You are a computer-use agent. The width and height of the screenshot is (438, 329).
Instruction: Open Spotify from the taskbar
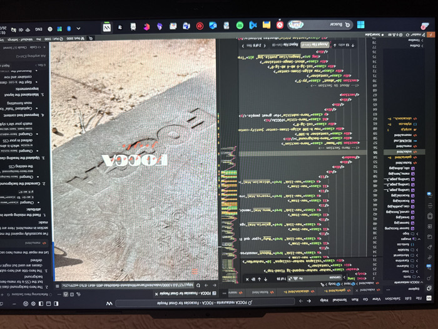click(x=240, y=26)
